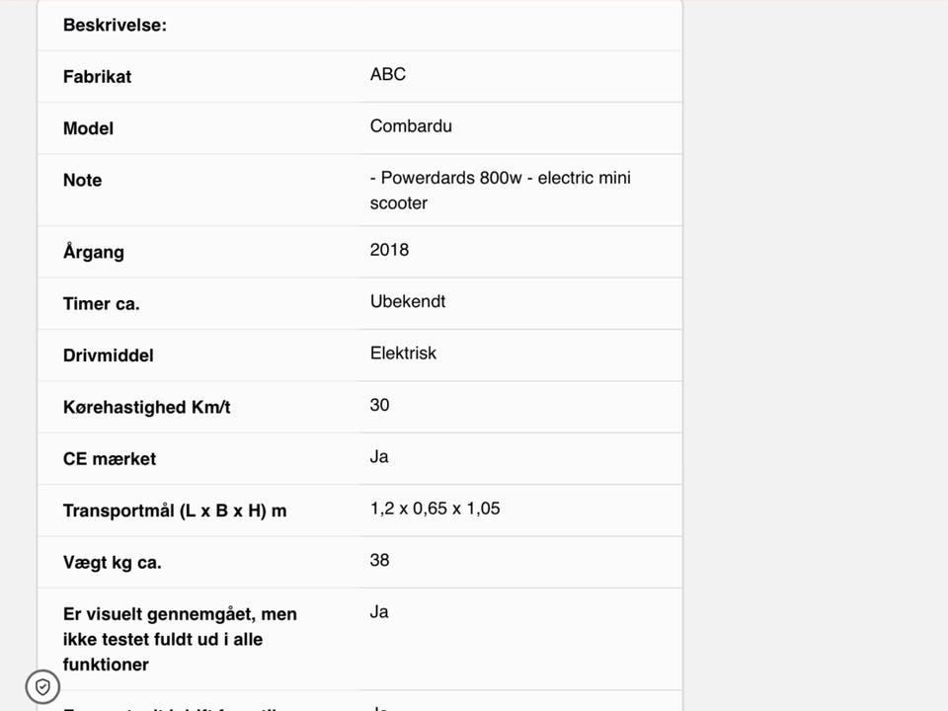Click the "Elektrisk" fuel type value
This screenshot has width=948, height=711.
tap(403, 354)
